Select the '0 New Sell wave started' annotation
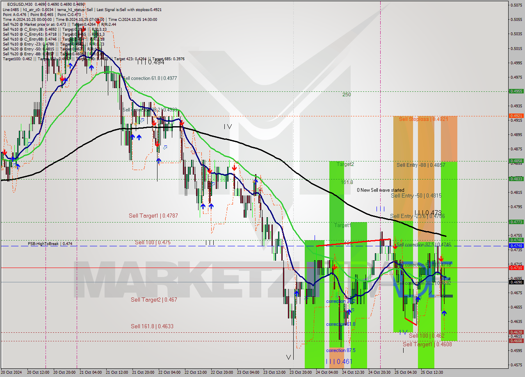Screen dimensions: 525x377 [380, 190]
